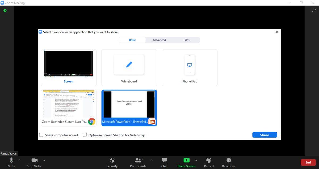This screenshot has width=319, height=169.
Task: Click the green Share Screen icon
Action: point(186,160)
